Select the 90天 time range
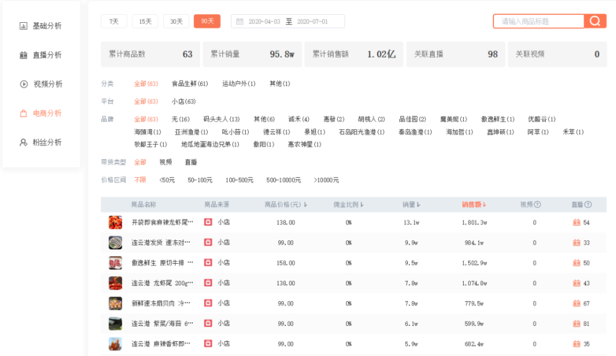Viewport: 616px width, 356px height. [x=207, y=21]
